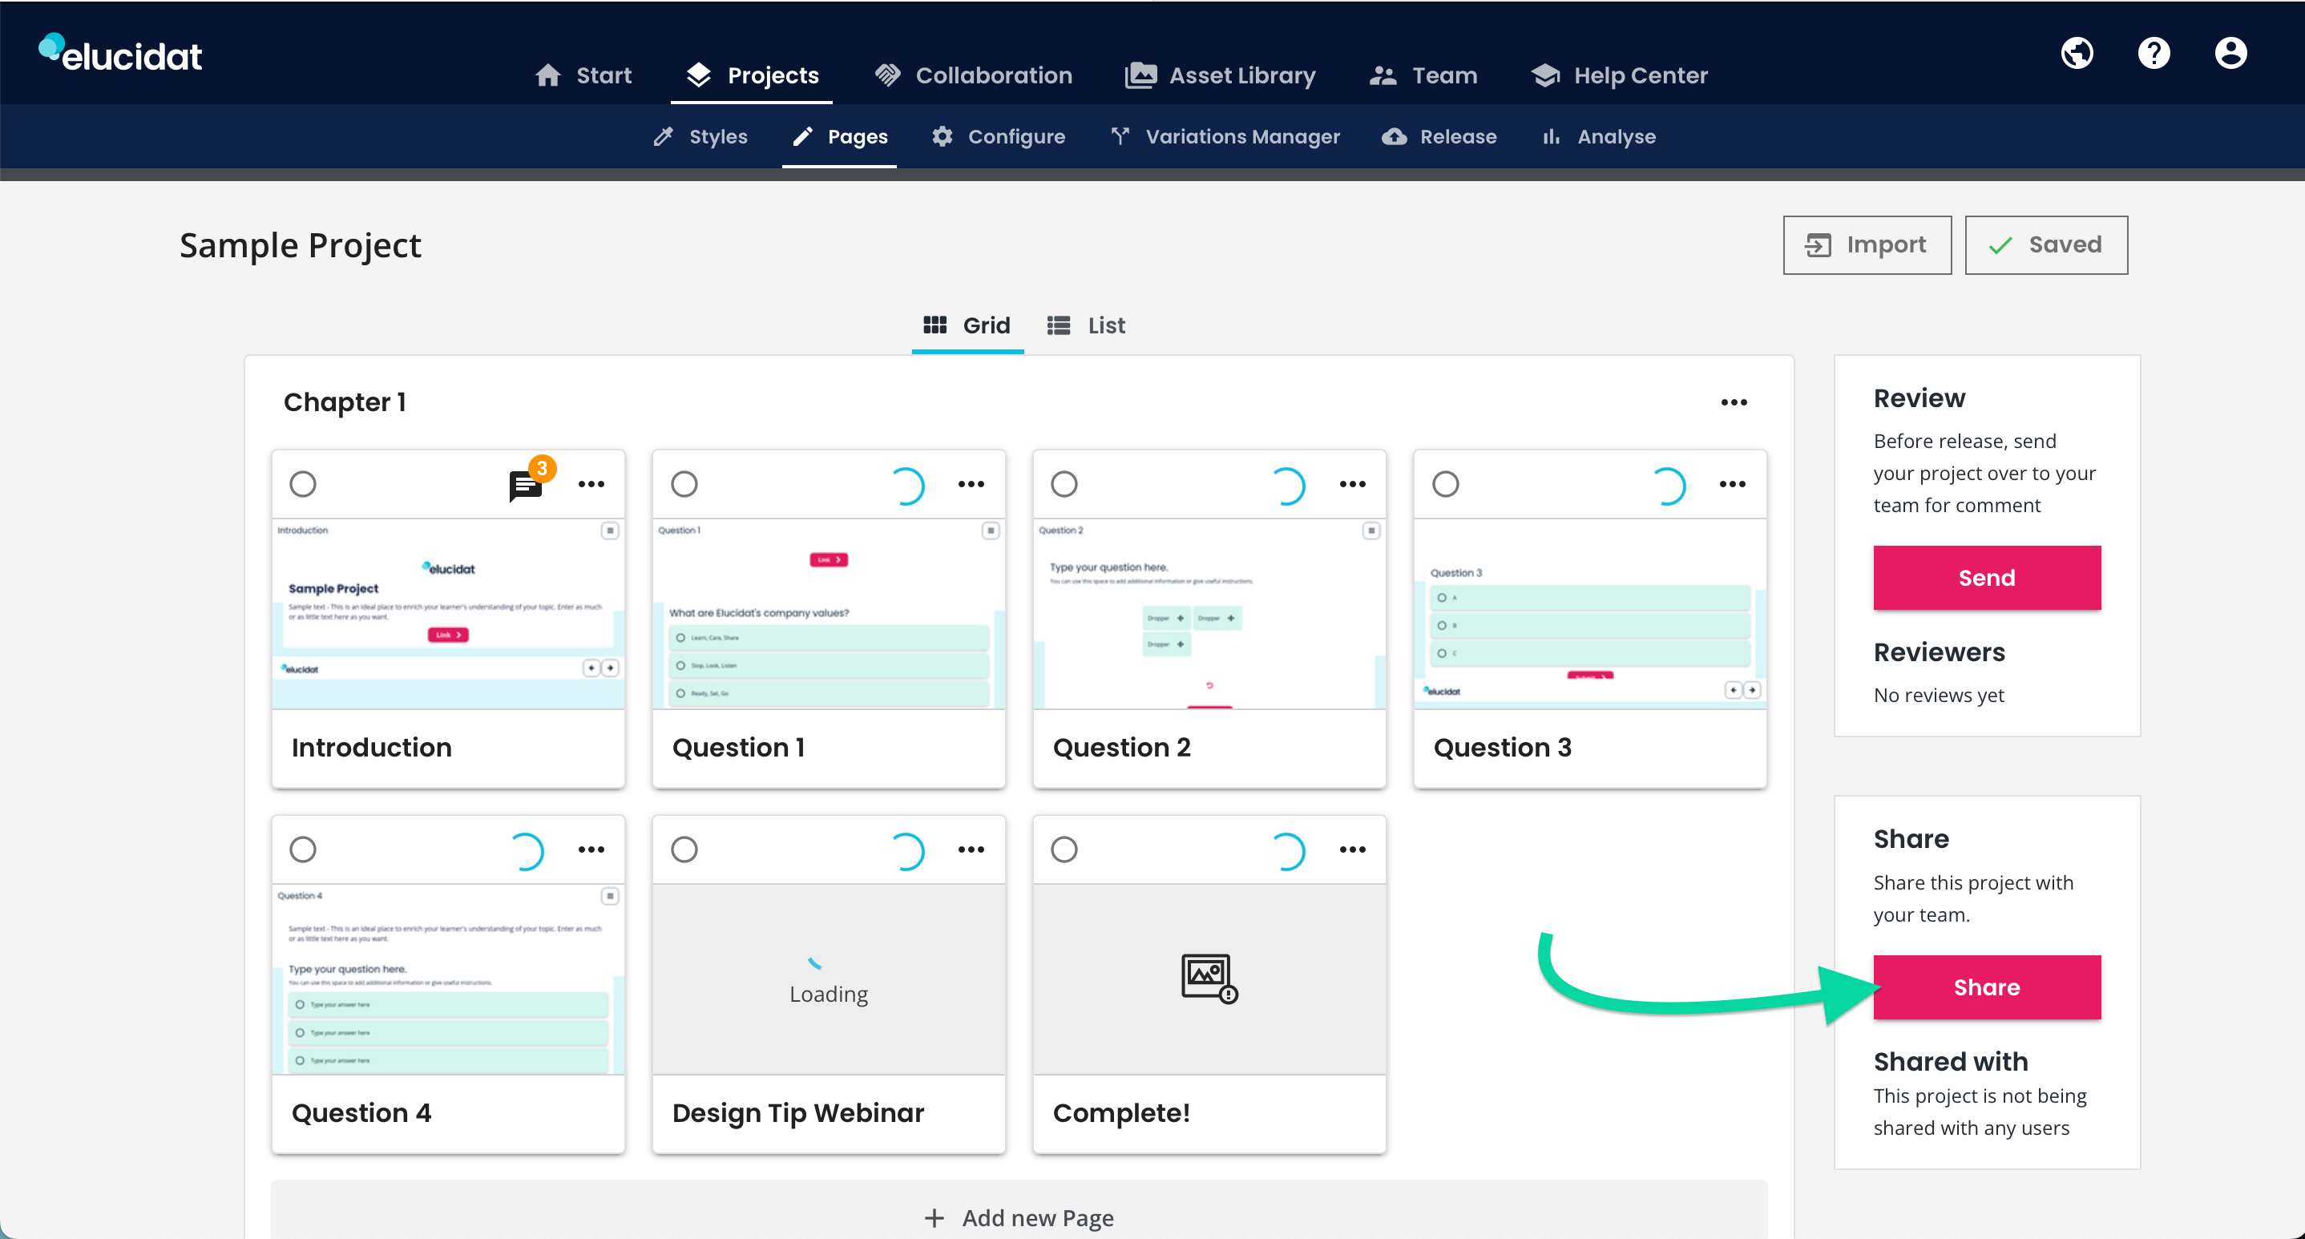Click the page-type icon in Question 1 thumbnail

tap(991, 531)
